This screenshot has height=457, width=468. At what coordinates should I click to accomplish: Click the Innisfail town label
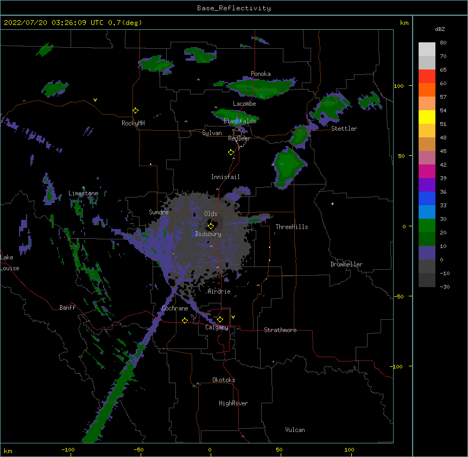pos(225,177)
